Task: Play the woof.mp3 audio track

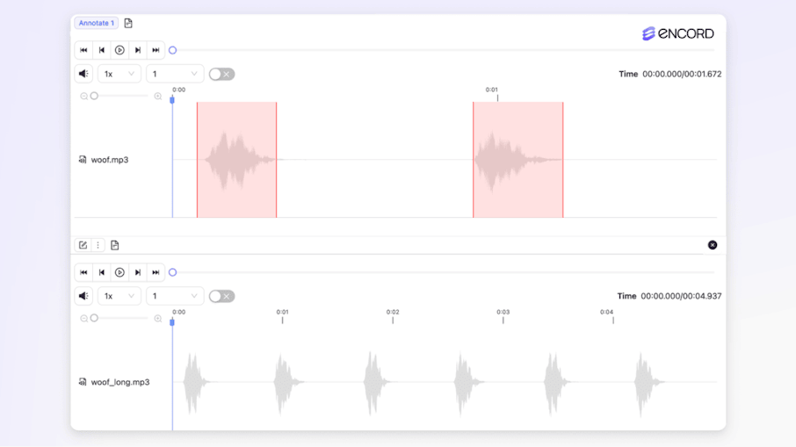Action: click(x=119, y=50)
